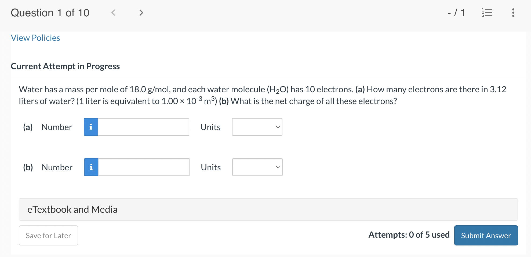The image size is (531, 257).
Task: Click the "Attempts: 0 of 5 used" text
Action: (409, 235)
